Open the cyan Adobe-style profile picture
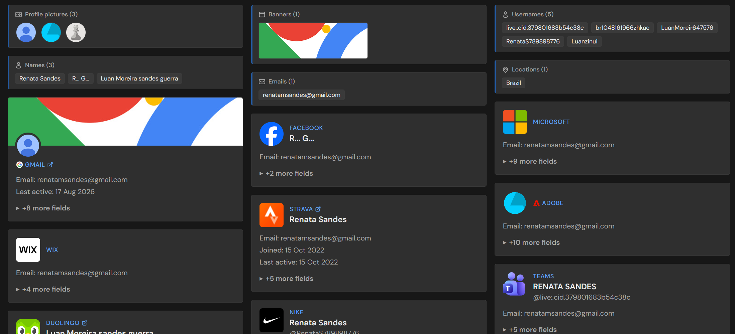Viewport: 735px width, 334px height. (51, 32)
